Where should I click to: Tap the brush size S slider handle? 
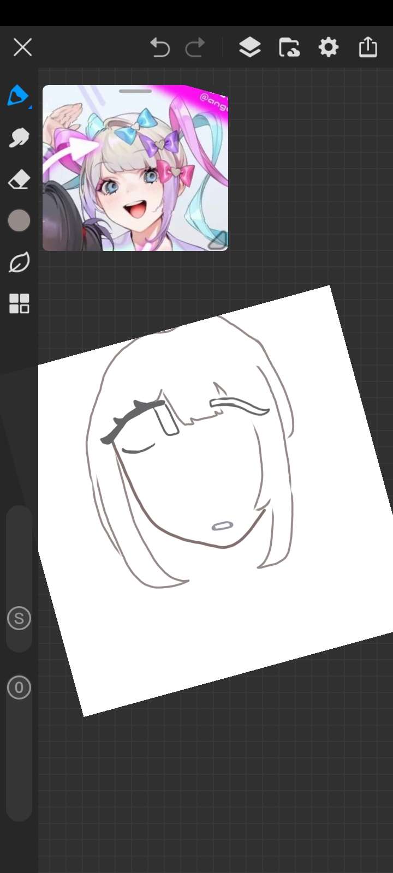(19, 619)
